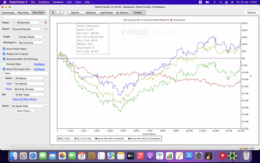Image resolution: width=260 pixels, height=163 pixels.
Task: Open Notes from the dock
Action: (x=121, y=156)
